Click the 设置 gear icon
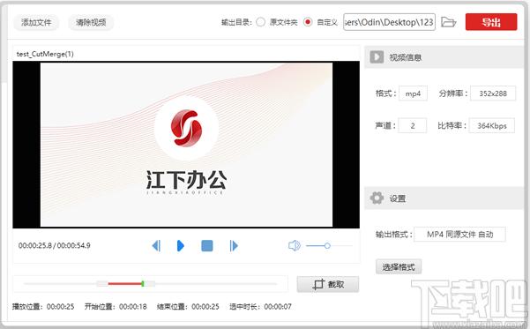The width and height of the screenshot is (530, 329). click(x=377, y=198)
